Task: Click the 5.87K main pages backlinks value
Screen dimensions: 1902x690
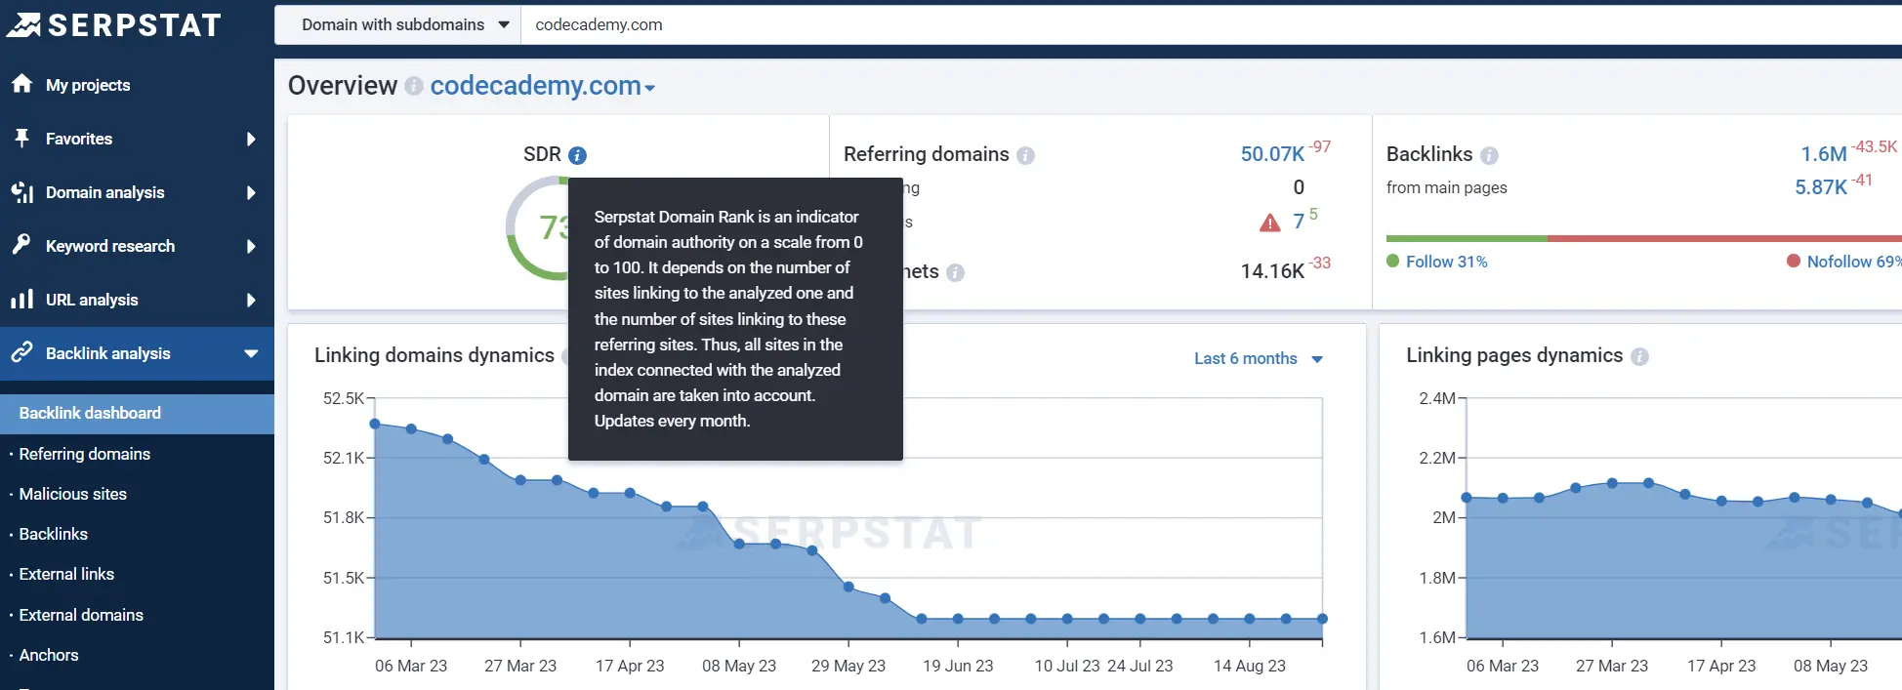Action: pos(1820,187)
